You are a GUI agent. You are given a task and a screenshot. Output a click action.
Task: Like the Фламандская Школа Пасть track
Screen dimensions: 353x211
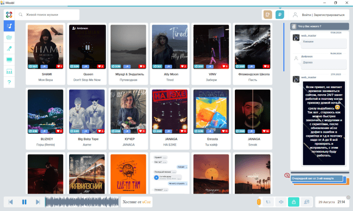pyautogui.click(x=266, y=66)
